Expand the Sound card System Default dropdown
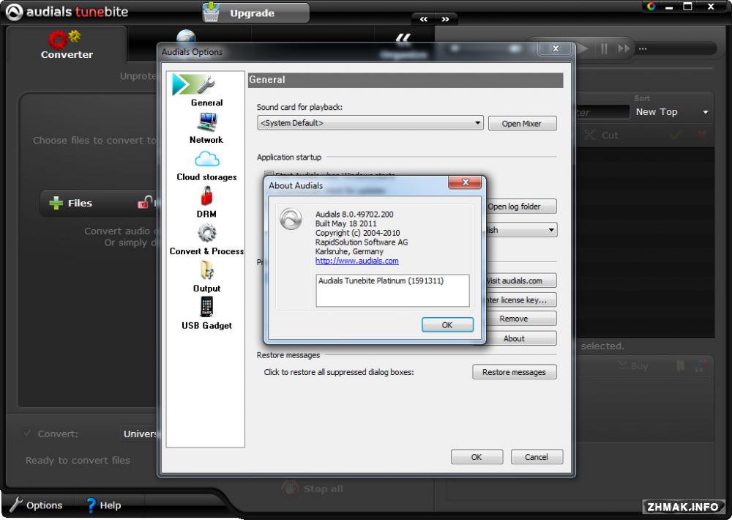Viewport: 732px width, 520px height. 370,123
